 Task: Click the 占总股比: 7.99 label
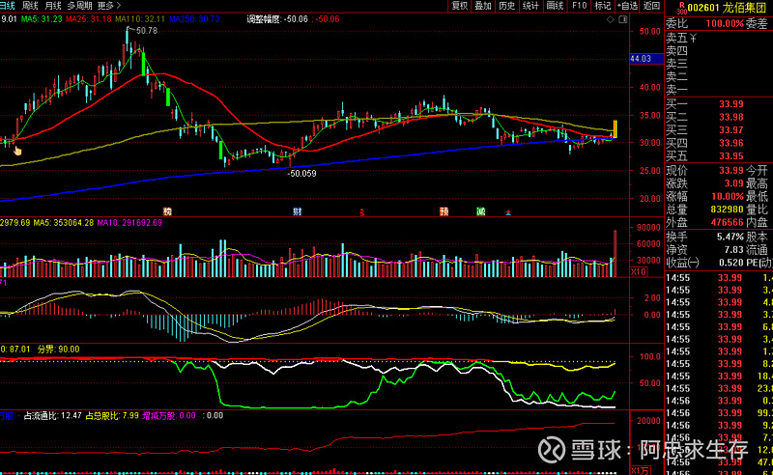pyautogui.click(x=112, y=415)
